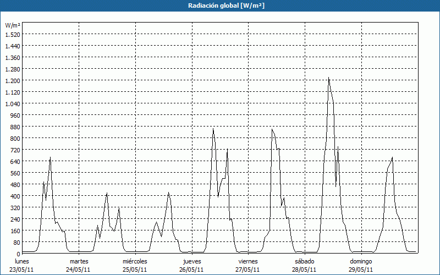Click the 0 y-axis value
This screenshot has width=440, height=275.
18,254
